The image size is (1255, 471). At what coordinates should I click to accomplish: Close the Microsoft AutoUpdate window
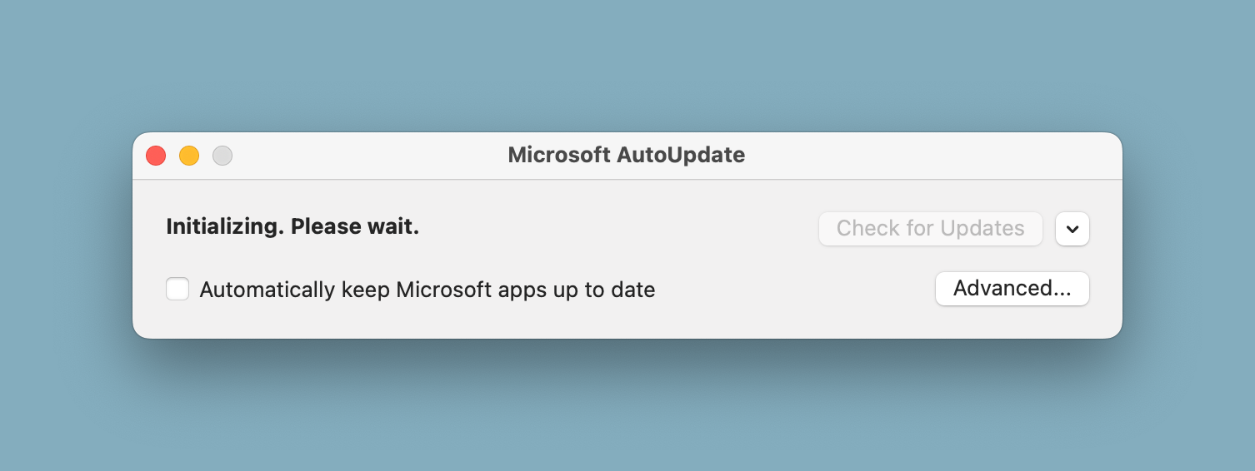point(156,156)
